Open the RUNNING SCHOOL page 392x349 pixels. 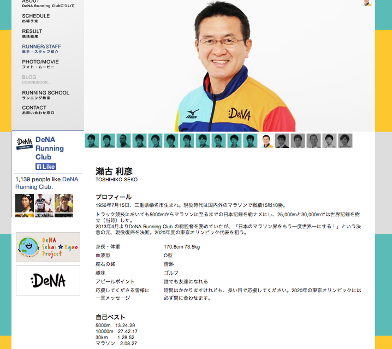point(45,94)
